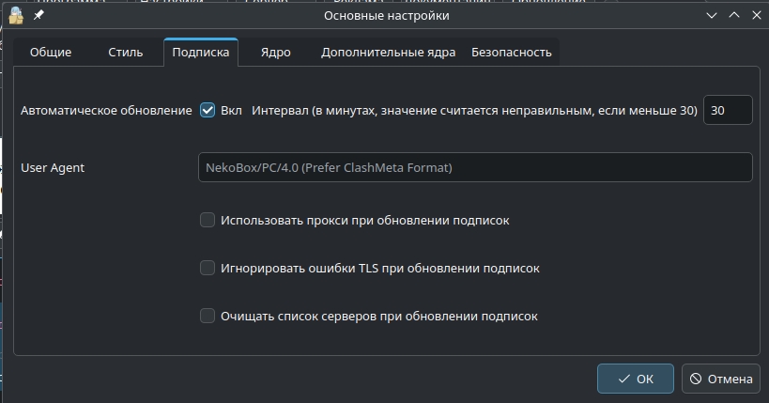
Task: Check Очищать список серверов при обновлении
Action: (x=208, y=316)
